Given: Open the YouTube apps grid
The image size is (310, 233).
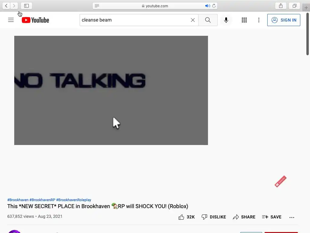Looking at the screenshot, I should click(x=244, y=20).
